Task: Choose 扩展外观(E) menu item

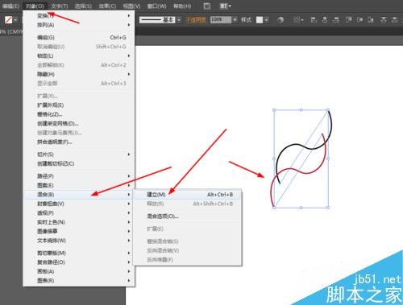Action: point(79,105)
